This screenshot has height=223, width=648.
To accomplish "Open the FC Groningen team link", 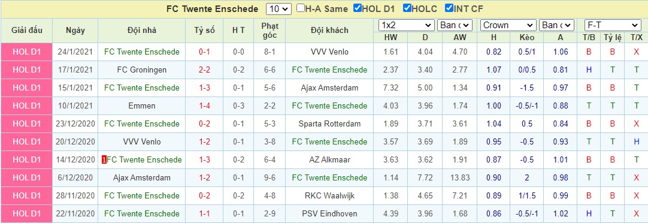I will point(142,70).
